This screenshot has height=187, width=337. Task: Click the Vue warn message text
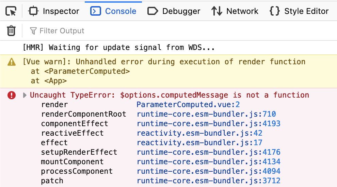pyautogui.click(x=164, y=62)
